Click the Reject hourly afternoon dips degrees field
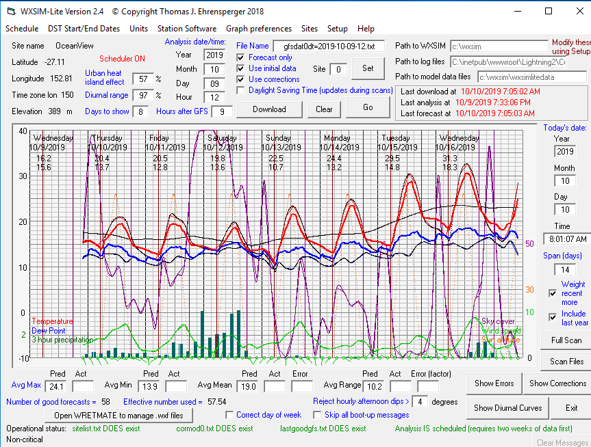591x447 pixels. 420,402
